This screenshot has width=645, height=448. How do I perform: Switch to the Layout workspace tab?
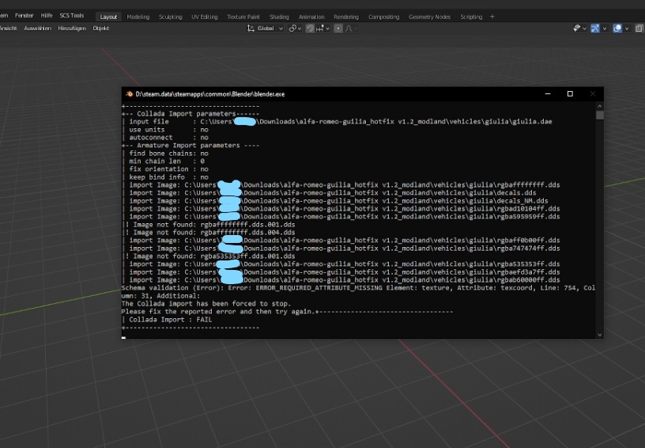[108, 17]
